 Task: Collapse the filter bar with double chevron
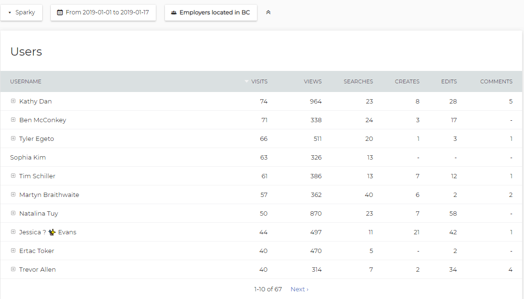268,12
